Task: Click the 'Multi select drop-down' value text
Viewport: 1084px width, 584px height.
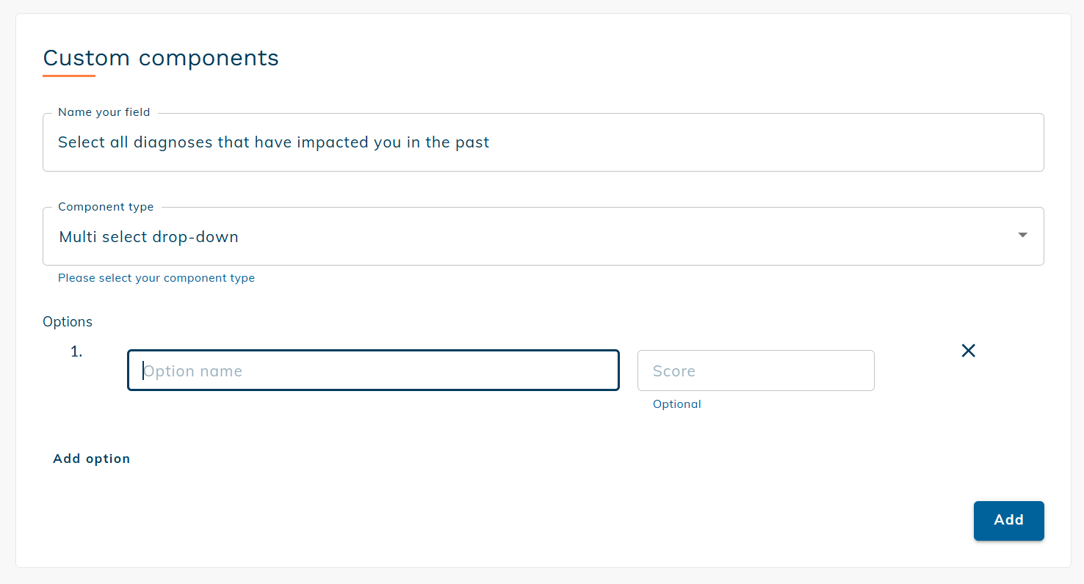Action: pos(148,237)
